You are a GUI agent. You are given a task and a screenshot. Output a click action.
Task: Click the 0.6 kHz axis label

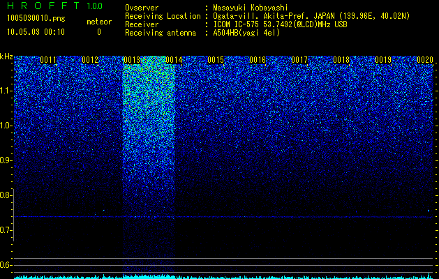click(6, 265)
